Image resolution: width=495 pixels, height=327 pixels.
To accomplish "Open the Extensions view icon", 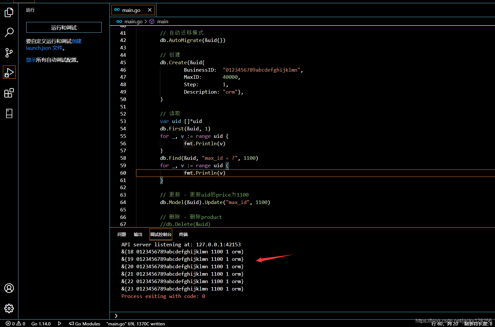I will [9, 93].
